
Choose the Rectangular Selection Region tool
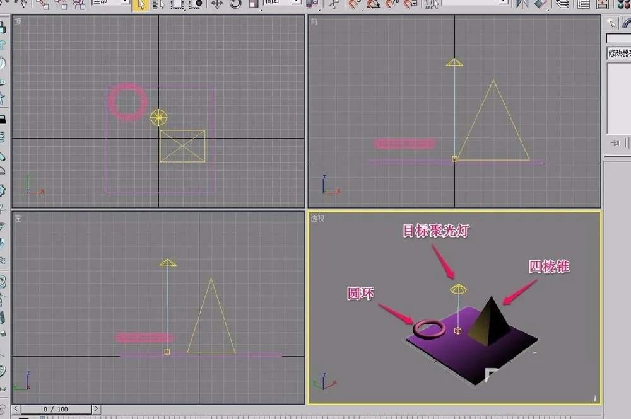pos(177,4)
